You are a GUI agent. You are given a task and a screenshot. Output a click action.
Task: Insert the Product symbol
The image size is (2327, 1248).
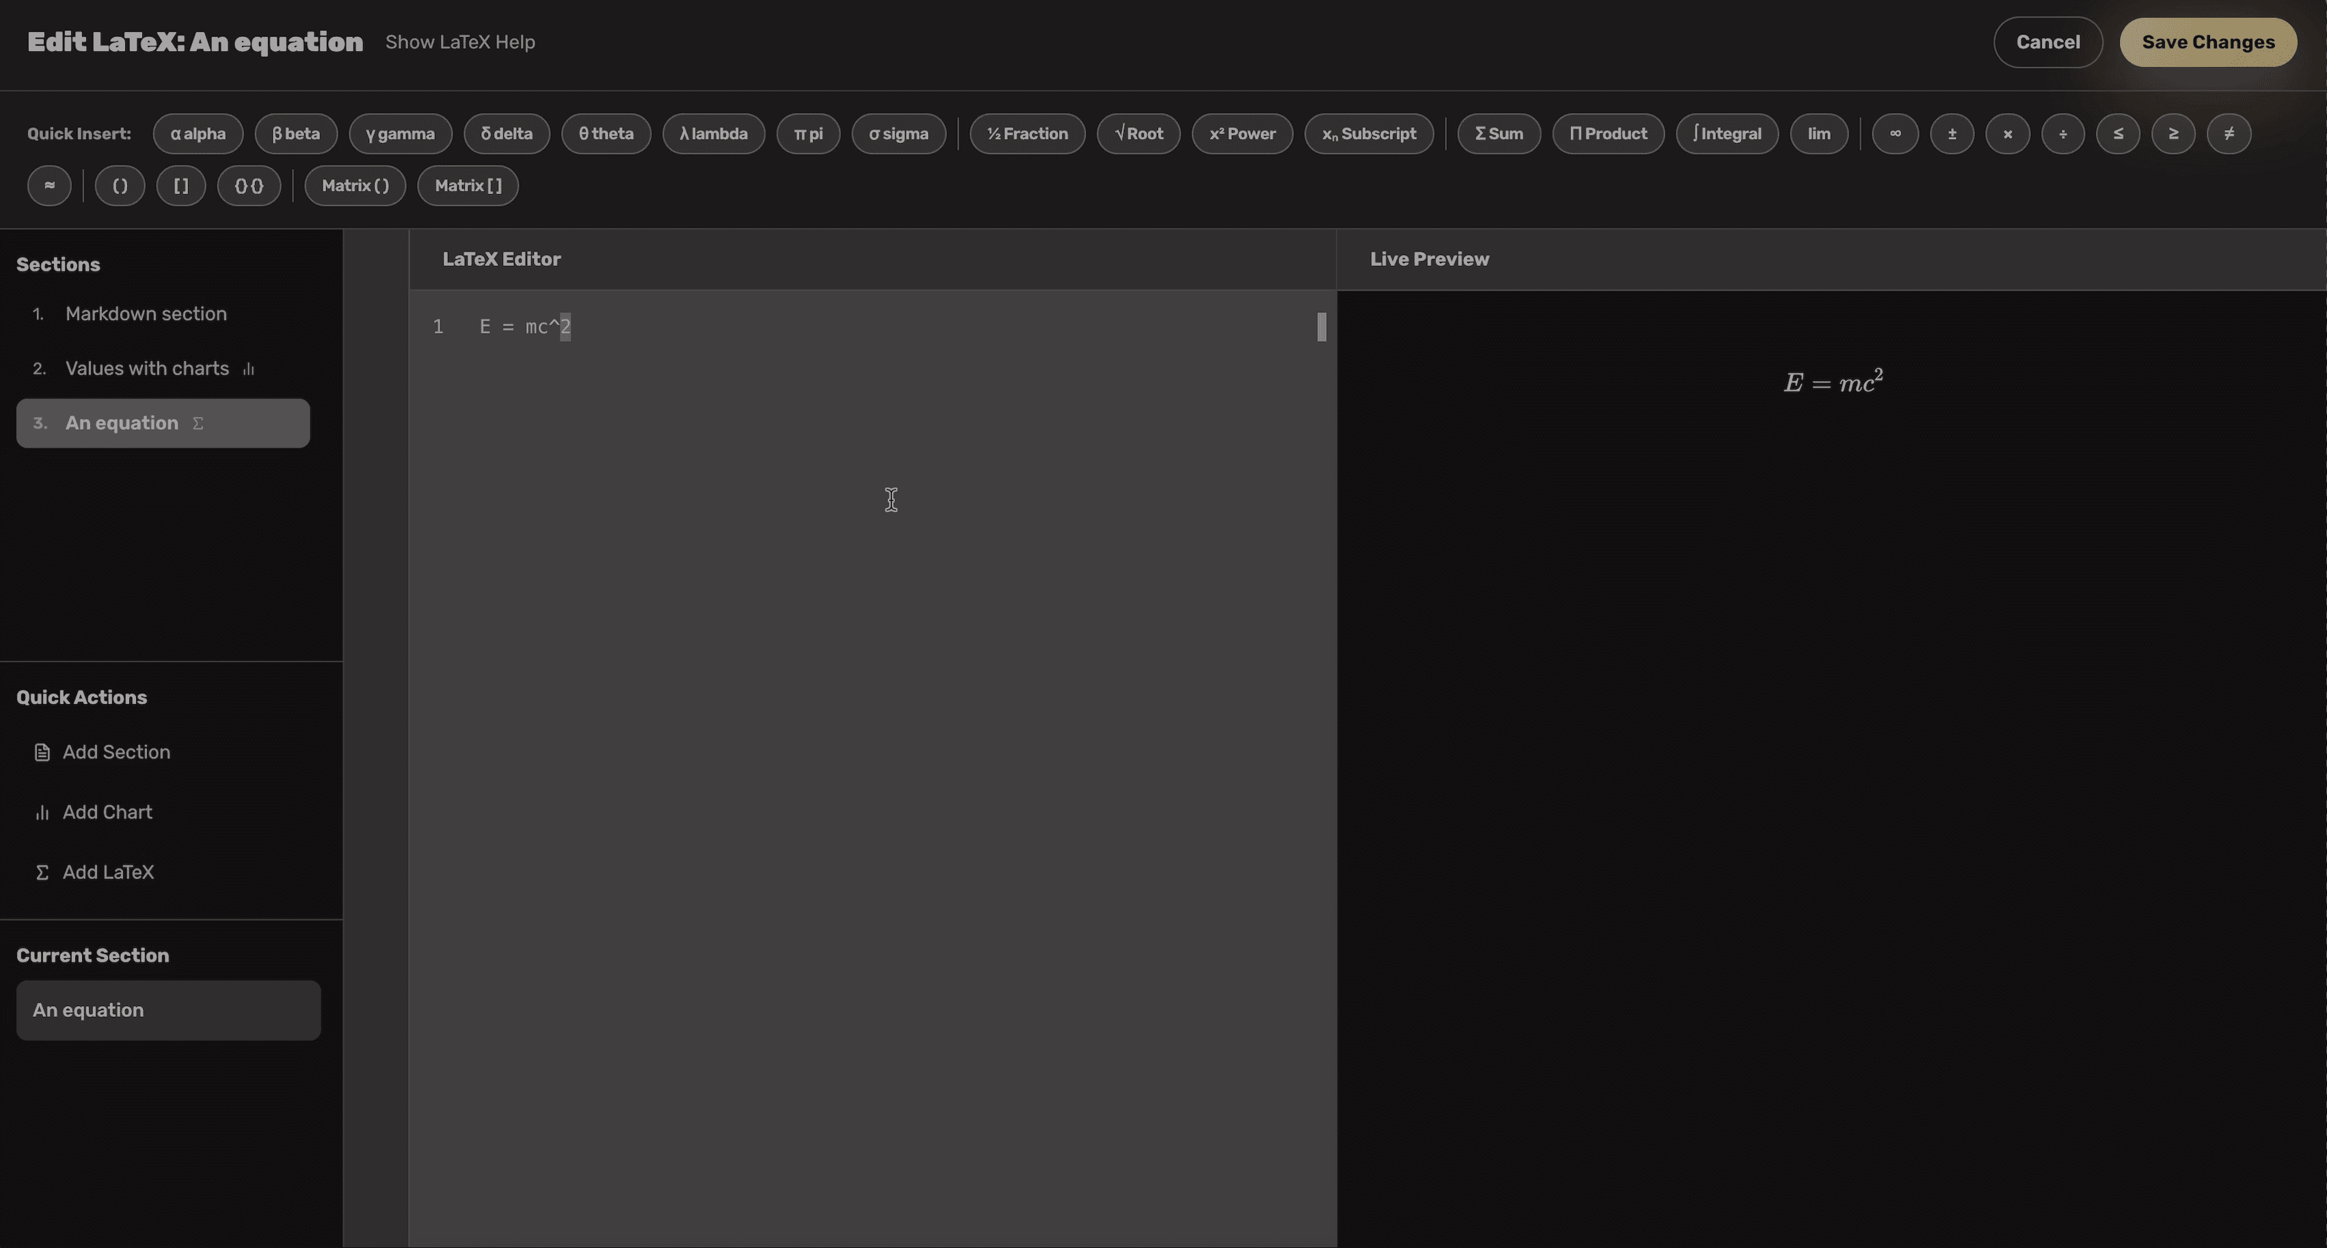point(1608,134)
